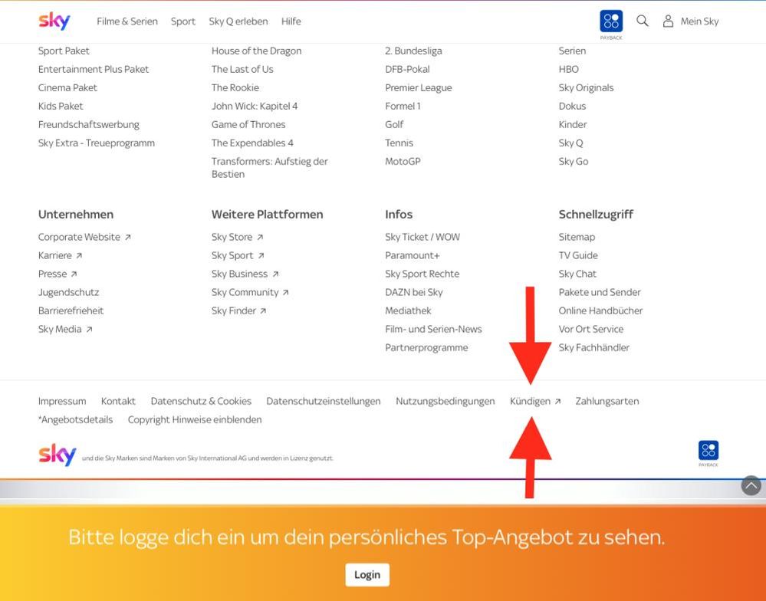The height and width of the screenshot is (601, 766).
Task: Open John Wick: Kapitel 4 link
Action: click(255, 107)
